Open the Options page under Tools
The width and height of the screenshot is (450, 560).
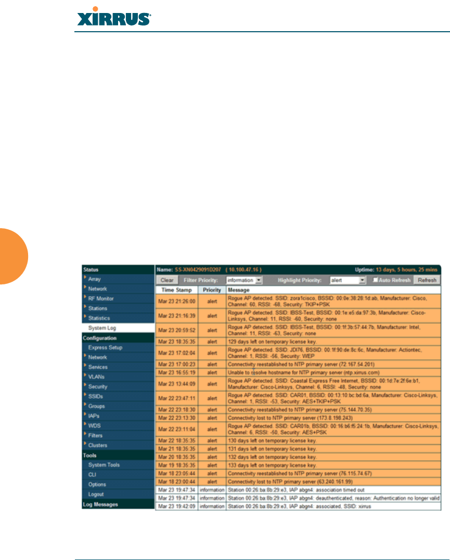[97, 485]
